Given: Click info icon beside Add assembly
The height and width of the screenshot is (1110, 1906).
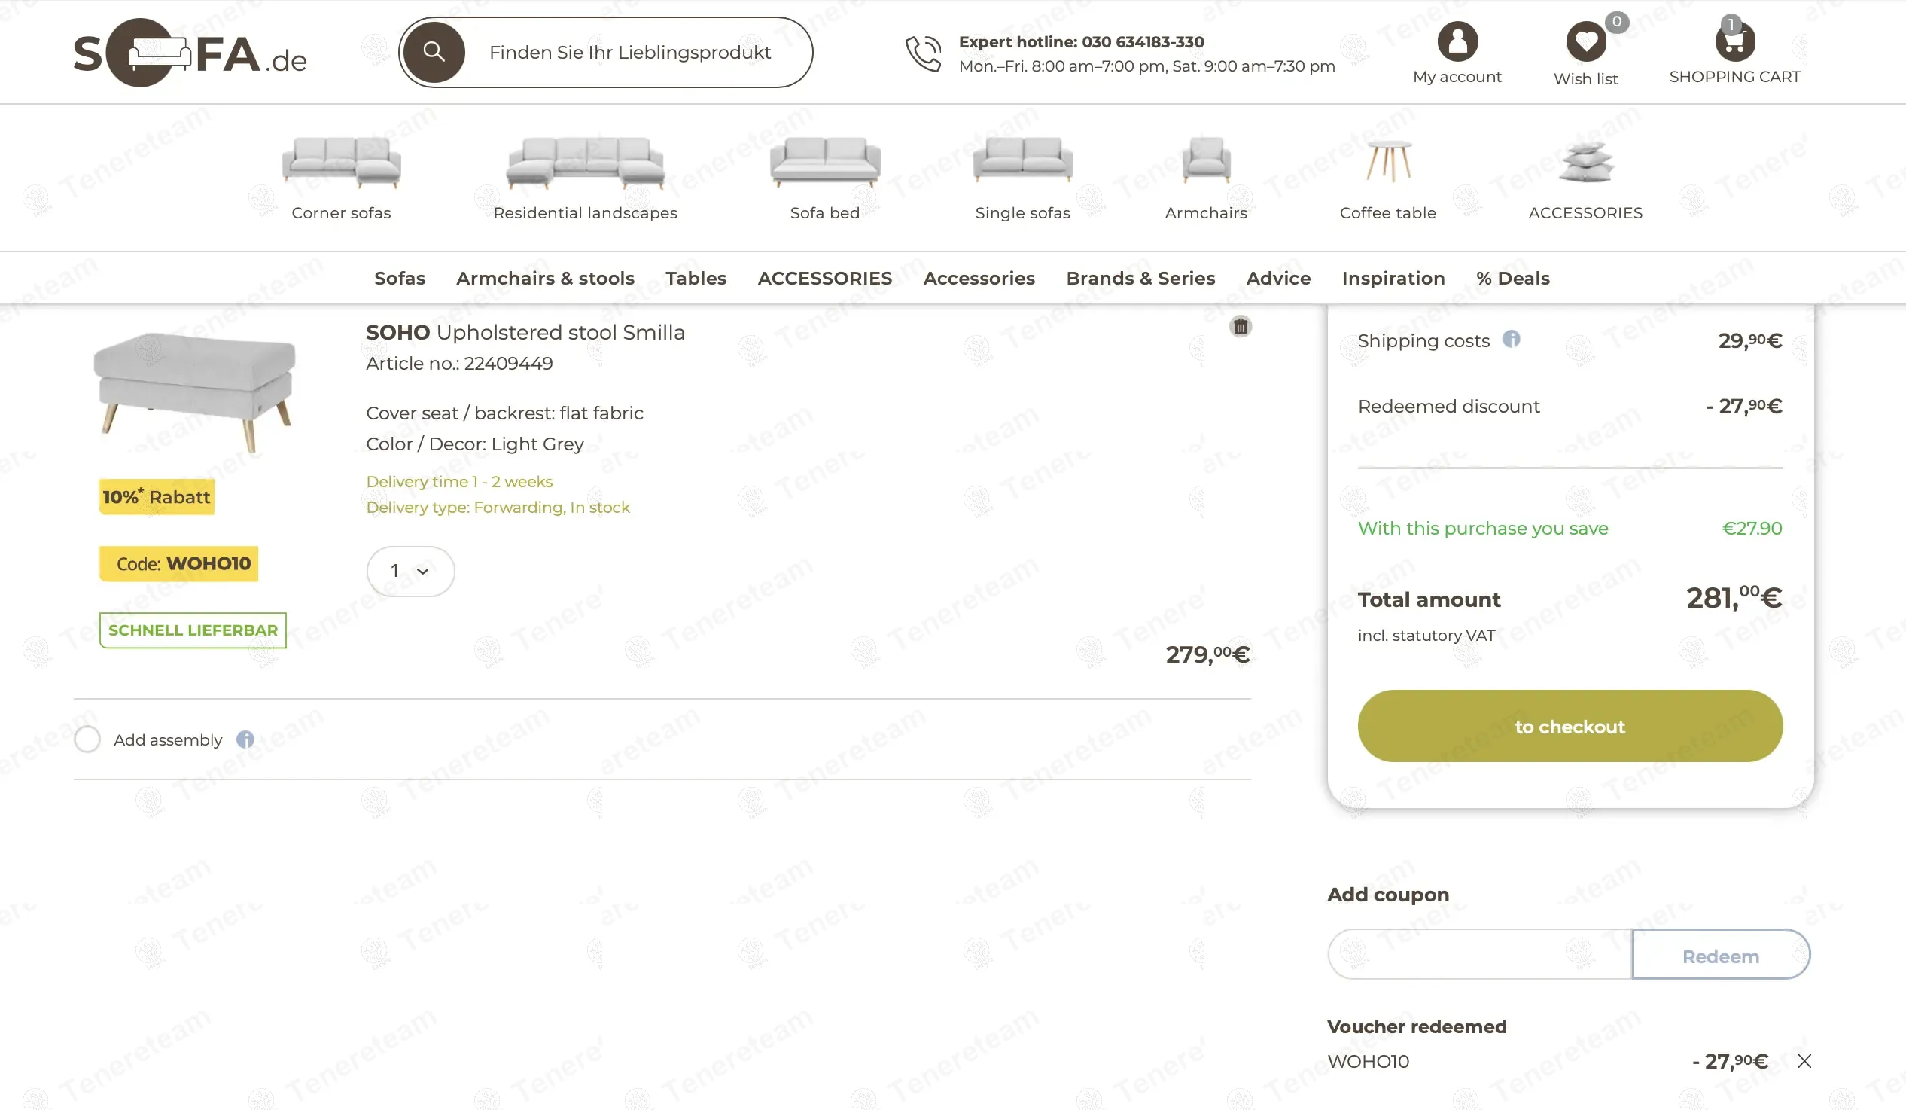Looking at the screenshot, I should click(x=245, y=739).
